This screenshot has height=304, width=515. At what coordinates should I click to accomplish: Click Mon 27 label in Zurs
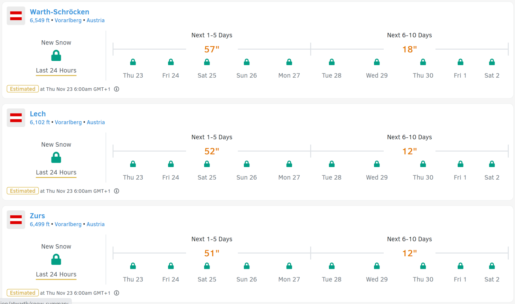pyautogui.click(x=289, y=279)
